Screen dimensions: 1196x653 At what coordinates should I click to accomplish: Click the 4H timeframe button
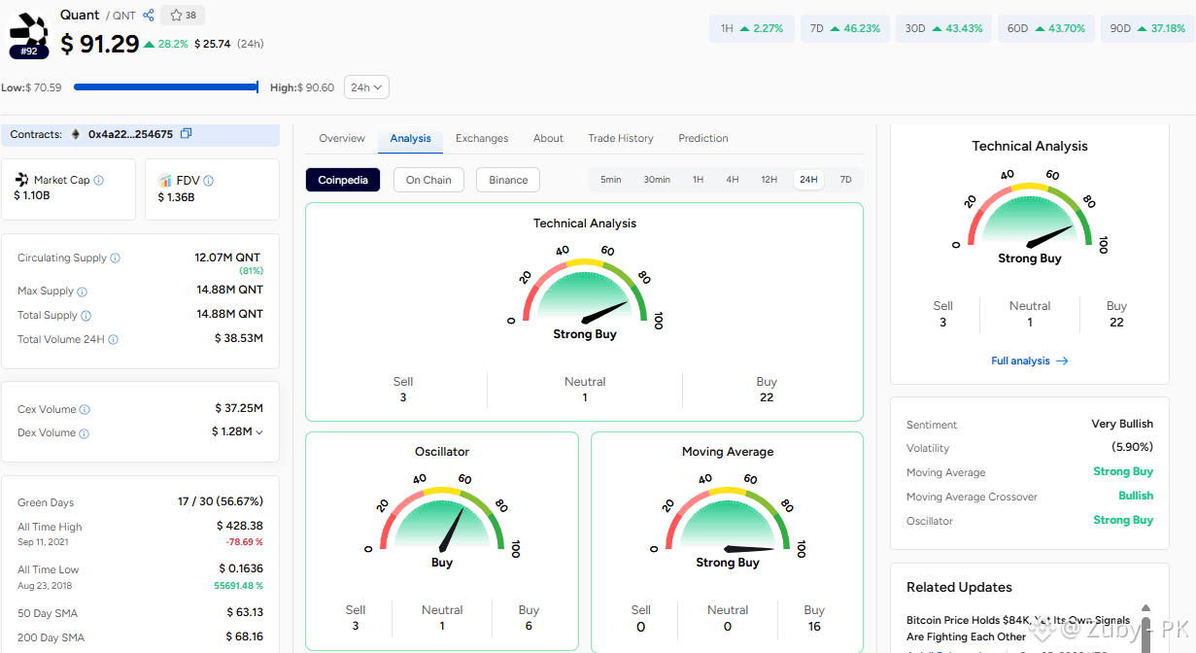point(733,180)
